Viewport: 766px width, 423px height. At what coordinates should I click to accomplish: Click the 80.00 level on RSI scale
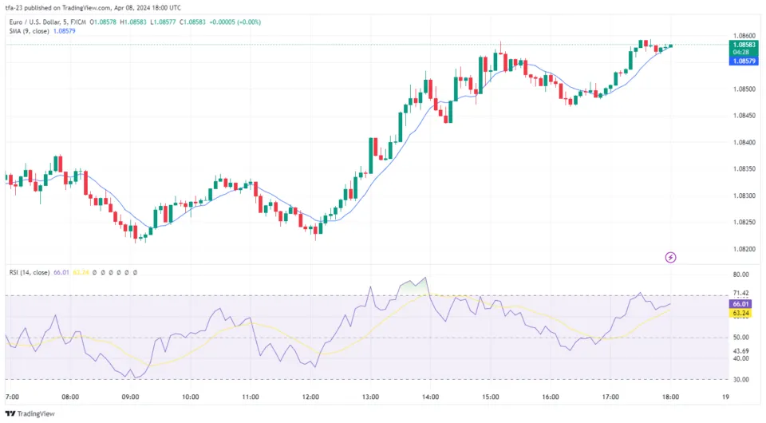point(741,274)
